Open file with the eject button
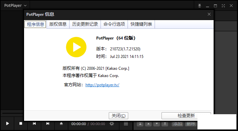The width and height of the screenshot is (238, 131). point(61,123)
